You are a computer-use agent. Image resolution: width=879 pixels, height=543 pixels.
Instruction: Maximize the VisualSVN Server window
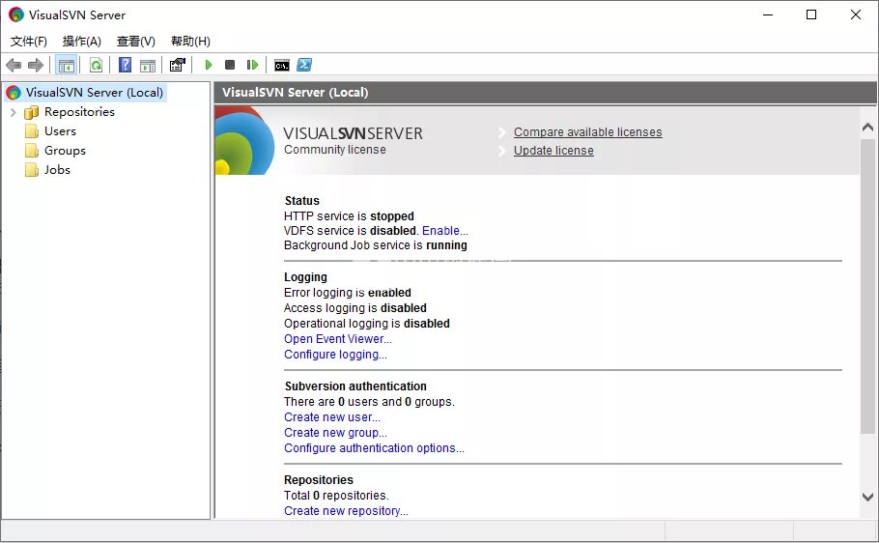pos(811,14)
